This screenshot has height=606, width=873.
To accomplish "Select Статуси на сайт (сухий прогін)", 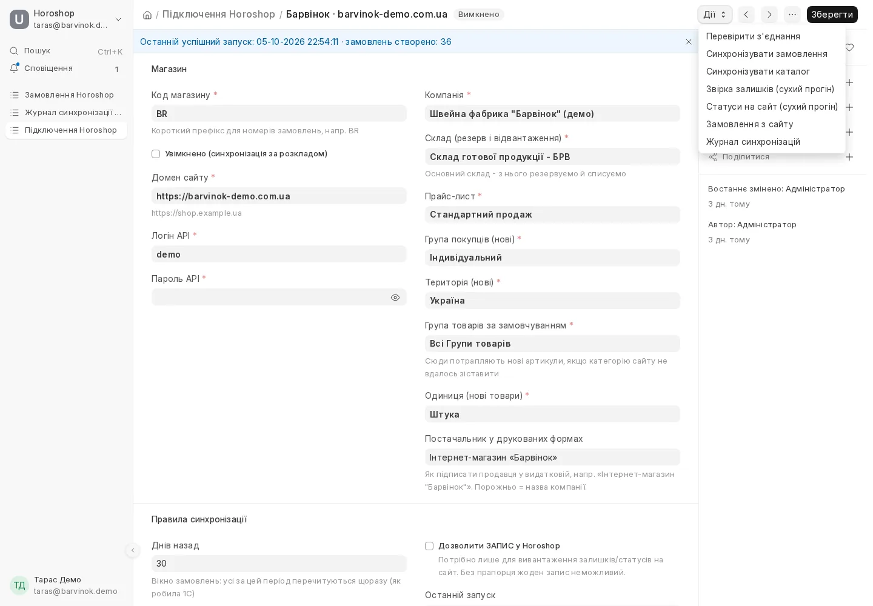I will tap(772, 107).
